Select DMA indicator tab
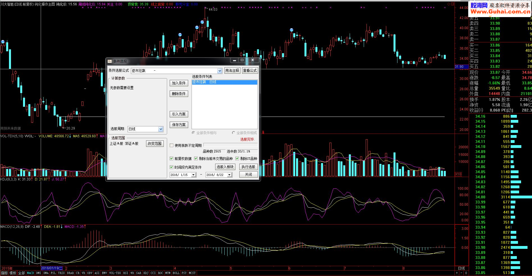532x276 pixels. (46, 273)
